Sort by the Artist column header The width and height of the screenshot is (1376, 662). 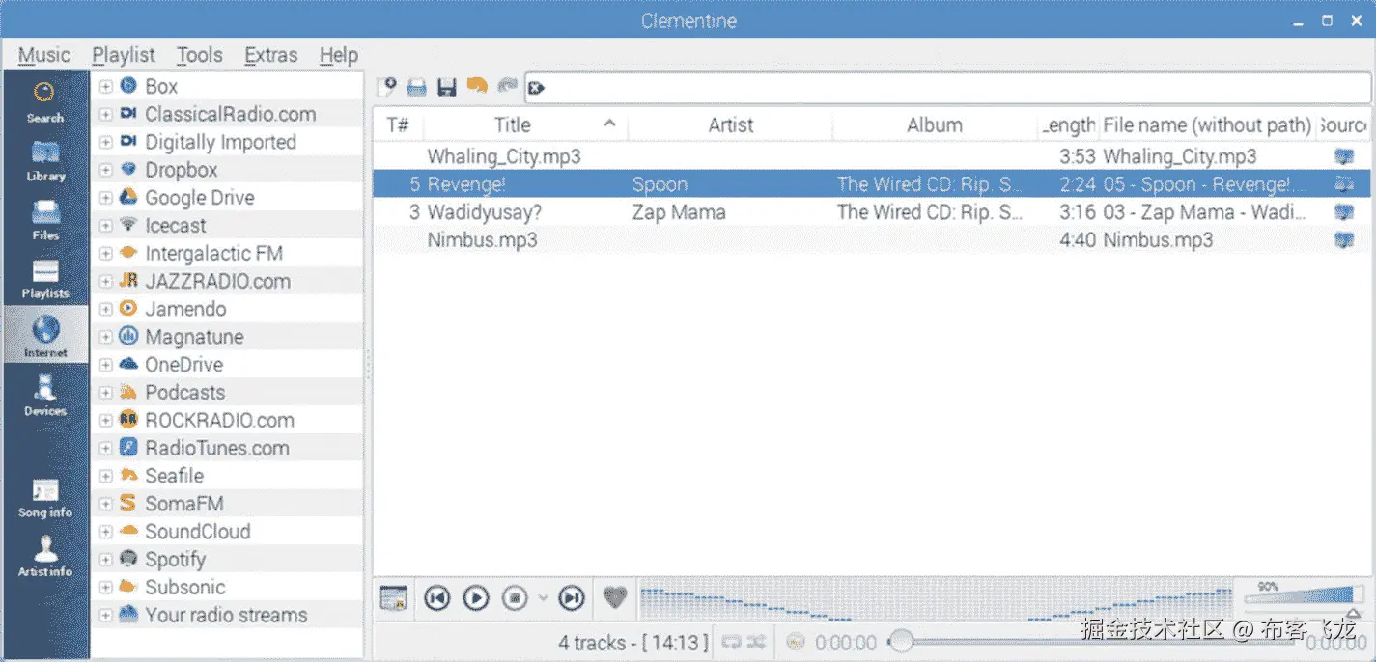[x=731, y=124]
